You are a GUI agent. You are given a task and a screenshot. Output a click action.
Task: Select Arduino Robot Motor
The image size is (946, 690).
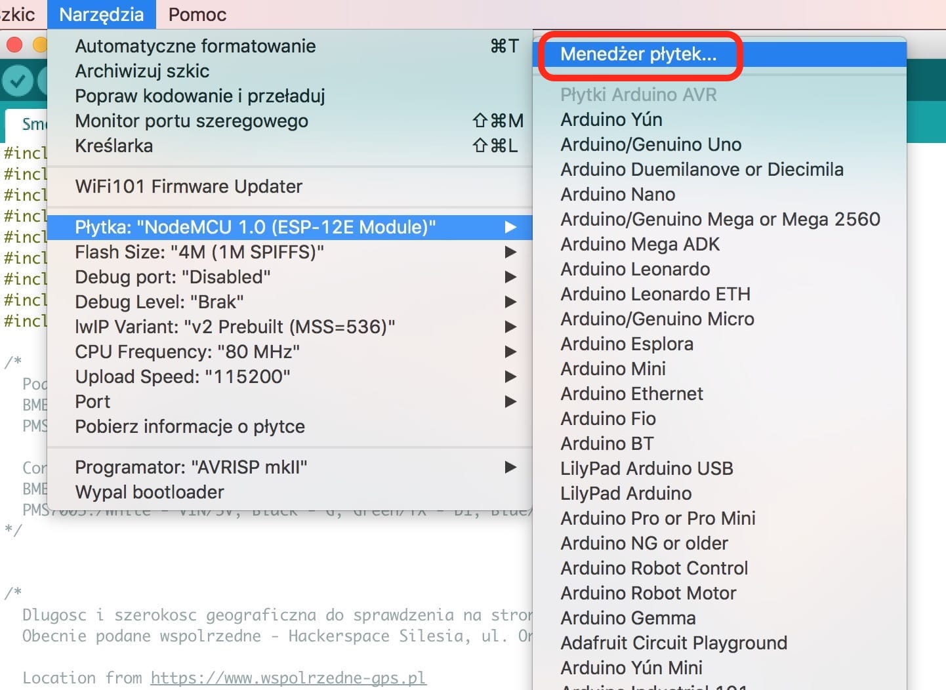coord(720,593)
